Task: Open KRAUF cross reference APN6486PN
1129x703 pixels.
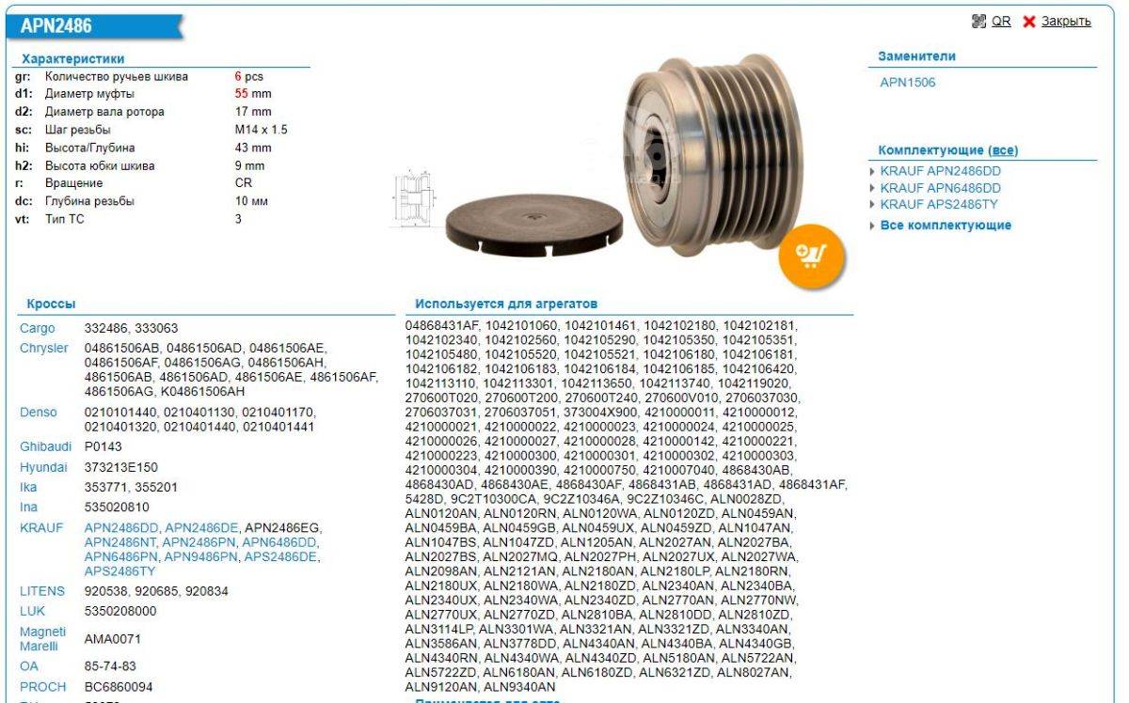Action: [121, 556]
